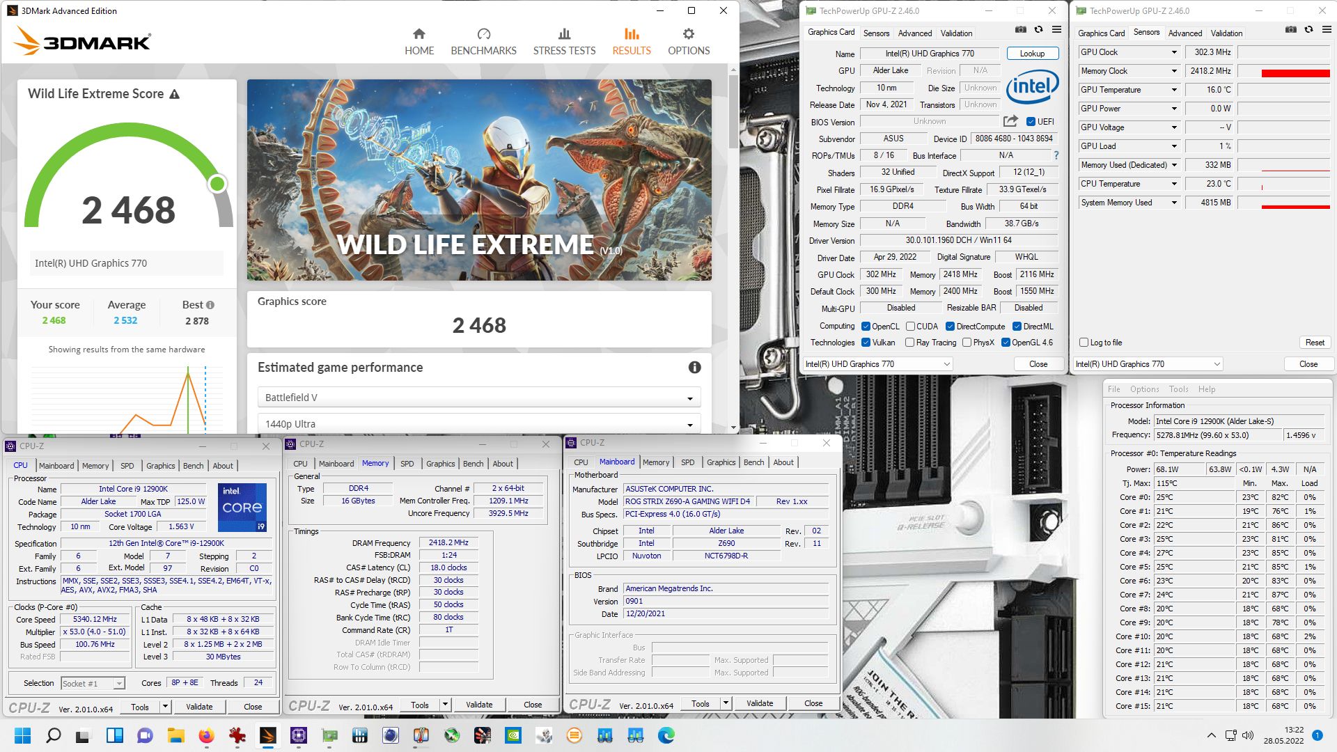Switch to 3DMark taskbar icon
This screenshot has height=752, width=1337.
[x=267, y=735]
